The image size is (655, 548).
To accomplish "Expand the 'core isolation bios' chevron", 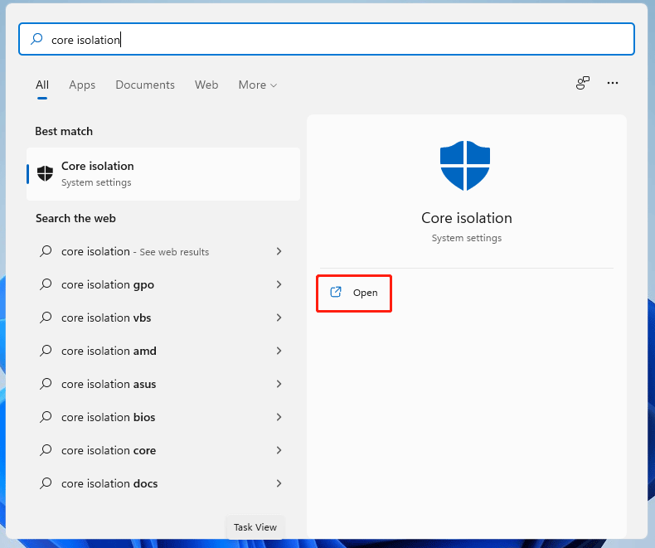I will point(279,417).
